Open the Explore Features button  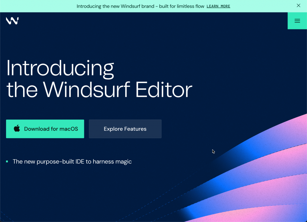125,129
